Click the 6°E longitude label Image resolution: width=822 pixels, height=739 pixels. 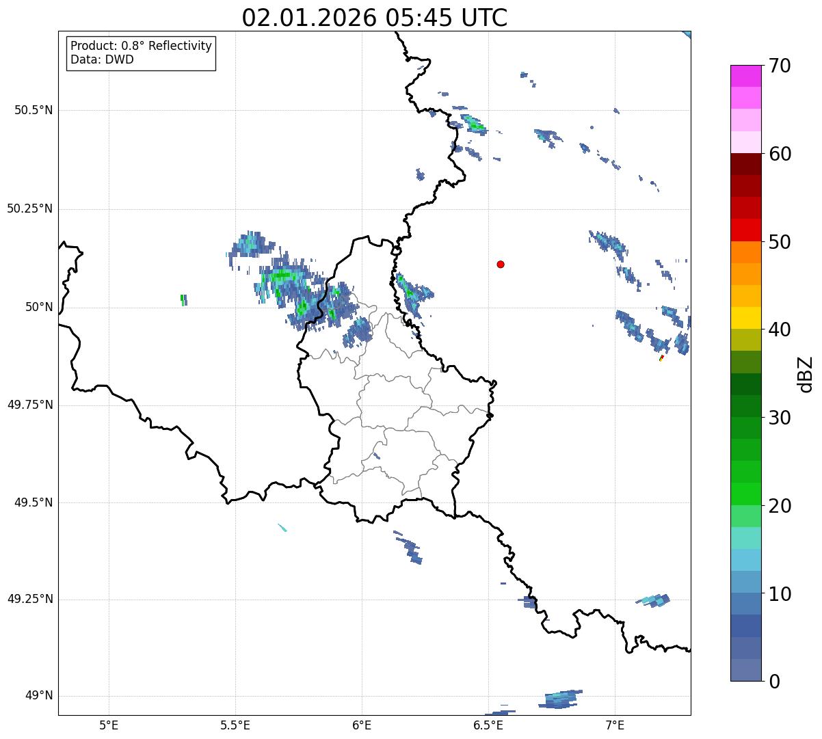(362, 725)
